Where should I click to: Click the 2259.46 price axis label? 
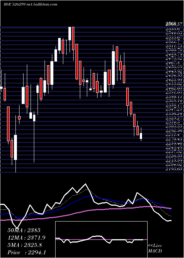click(174, 143)
